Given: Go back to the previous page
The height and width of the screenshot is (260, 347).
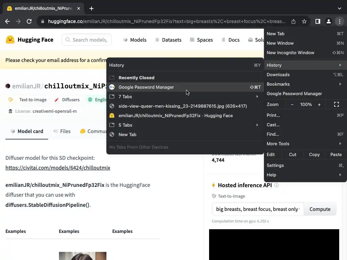Looking at the screenshot, I should click(7, 21).
